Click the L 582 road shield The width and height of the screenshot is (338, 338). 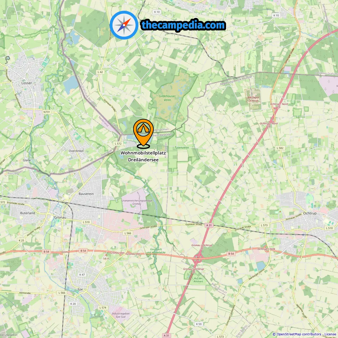[280, 148]
